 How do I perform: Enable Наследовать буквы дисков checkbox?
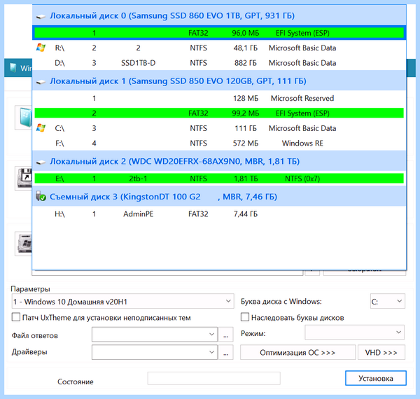[245, 317]
